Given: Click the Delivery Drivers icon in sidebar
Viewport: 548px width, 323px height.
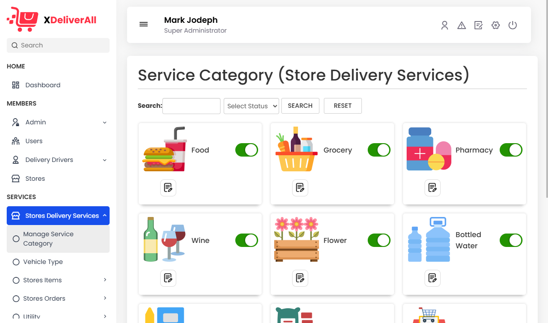Looking at the screenshot, I should click(16, 160).
